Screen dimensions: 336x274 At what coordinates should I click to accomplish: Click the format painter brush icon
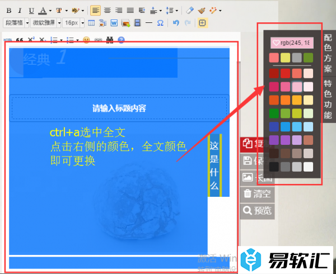[x=202, y=11]
